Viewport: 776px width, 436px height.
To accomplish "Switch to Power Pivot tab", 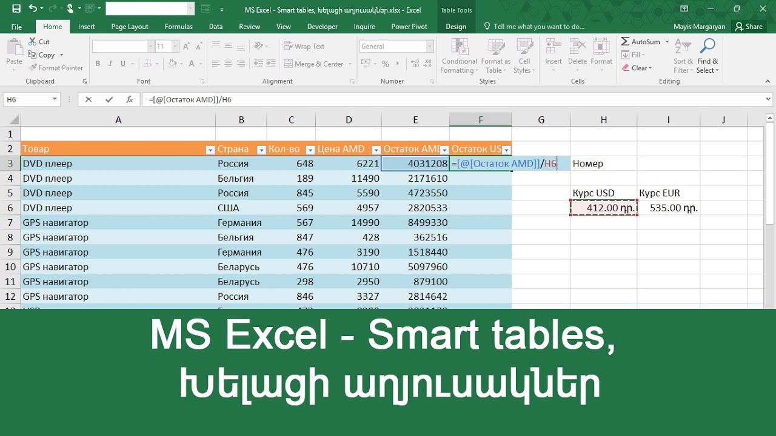I will tap(409, 27).
